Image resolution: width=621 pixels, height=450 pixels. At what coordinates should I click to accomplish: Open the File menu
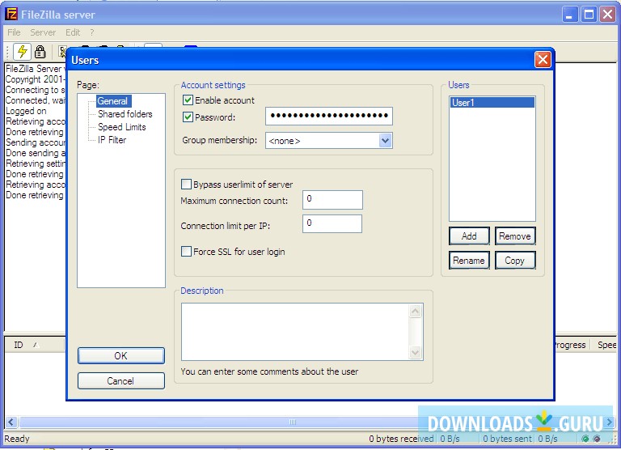coord(14,32)
